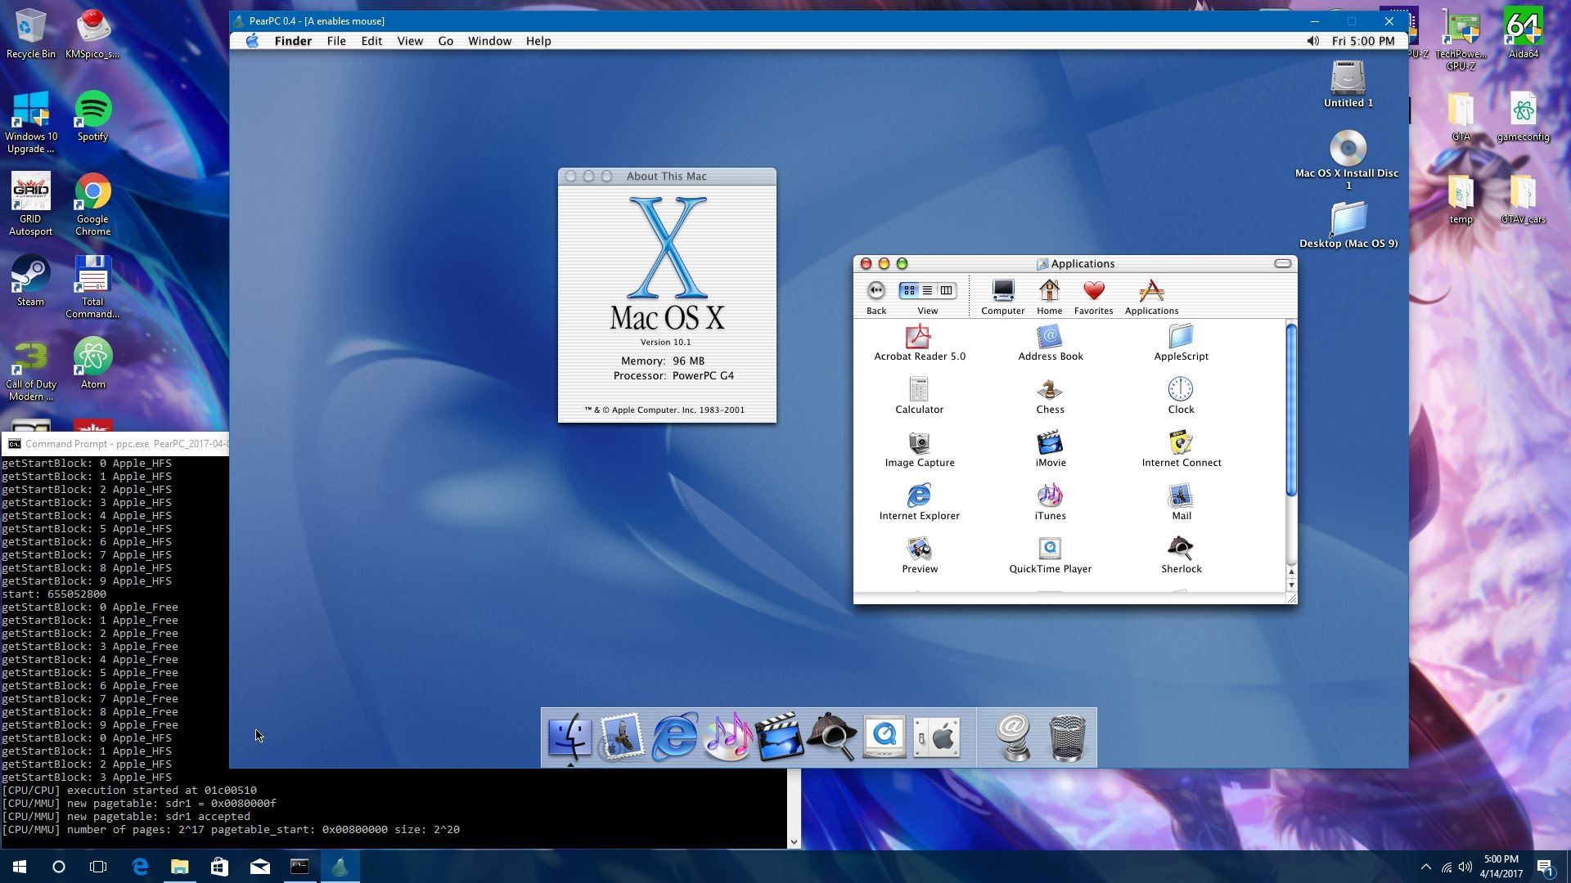Select Untitled 1 drive on Mac desktop

1348,83
